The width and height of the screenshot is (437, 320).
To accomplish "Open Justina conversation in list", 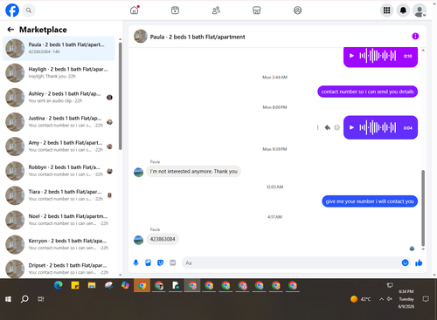I will pos(59,122).
